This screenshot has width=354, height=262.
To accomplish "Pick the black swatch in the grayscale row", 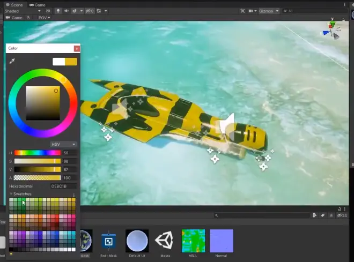I will 11,249.
